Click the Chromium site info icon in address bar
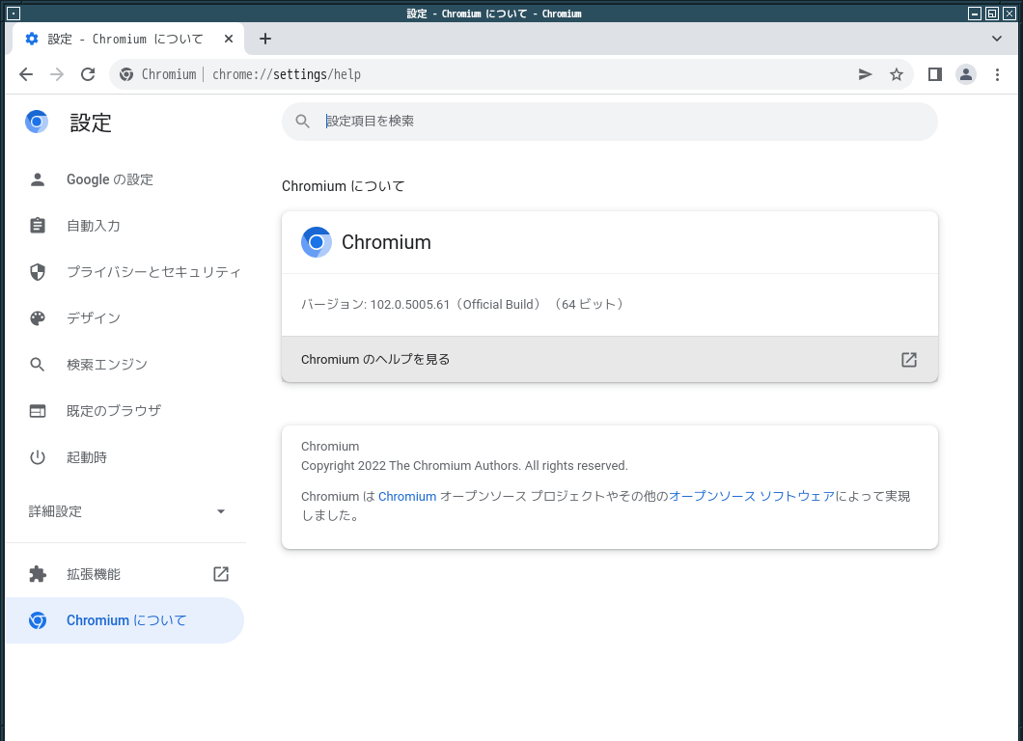1023x741 pixels. [x=126, y=74]
